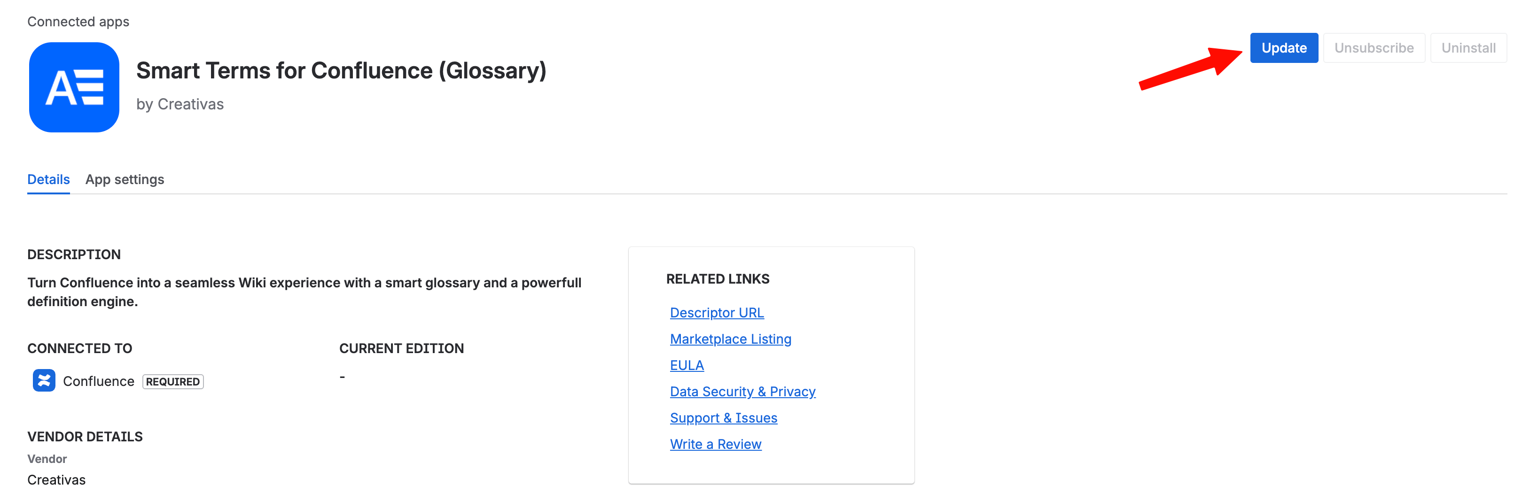Click the "by Creativas" subtitle

(x=180, y=104)
